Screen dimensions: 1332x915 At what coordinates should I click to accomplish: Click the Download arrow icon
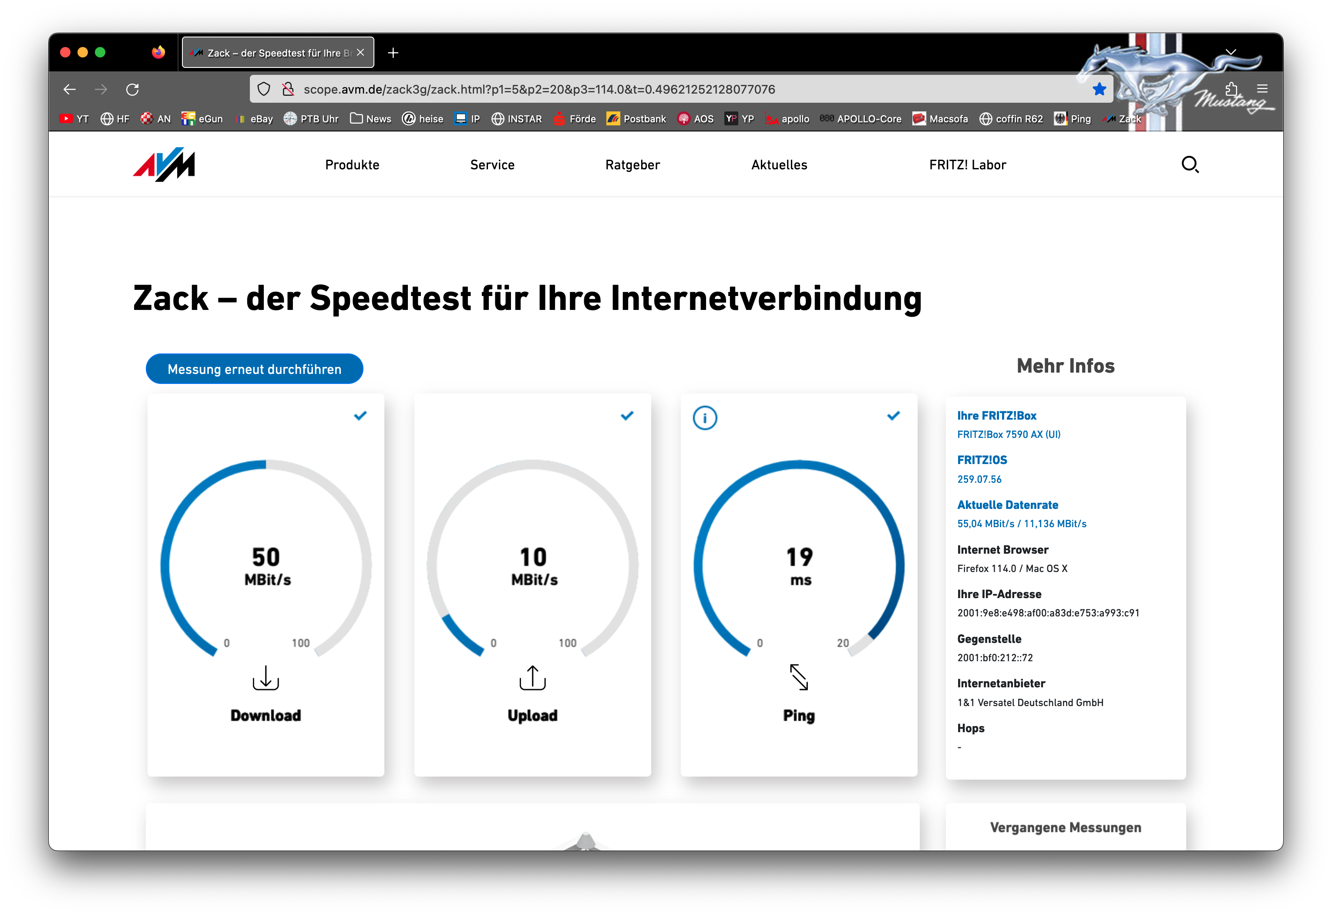[x=266, y=678]
